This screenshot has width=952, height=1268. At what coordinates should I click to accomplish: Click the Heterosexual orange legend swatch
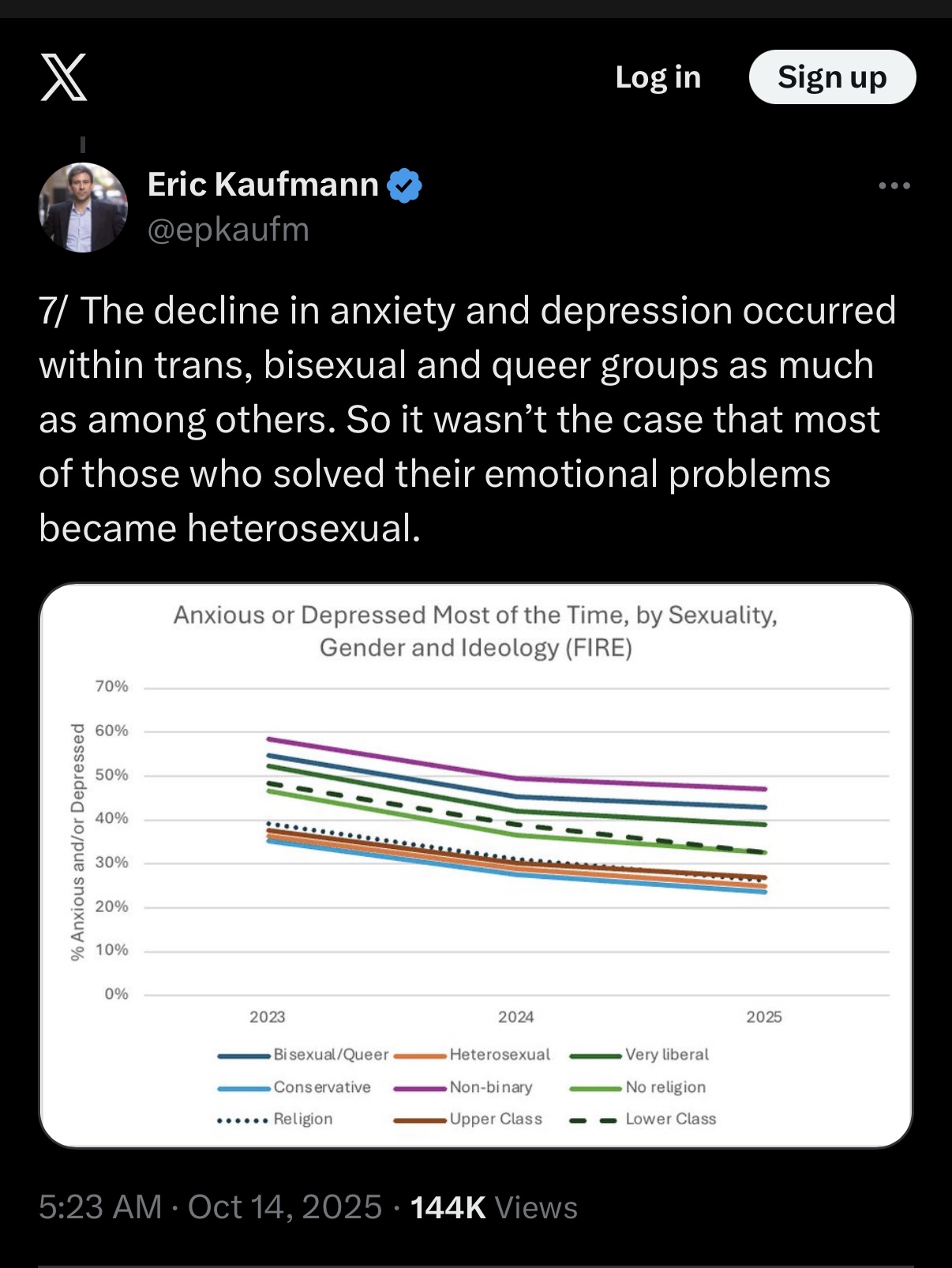point(420,1056)
